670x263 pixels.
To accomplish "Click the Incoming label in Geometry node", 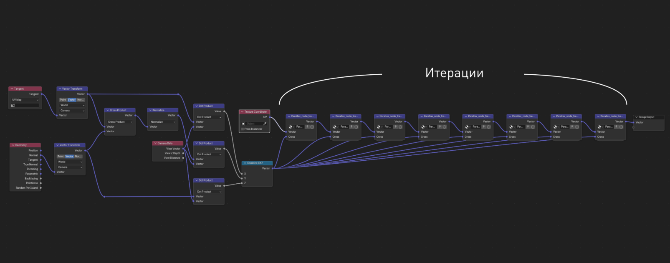I will [33, 169].
